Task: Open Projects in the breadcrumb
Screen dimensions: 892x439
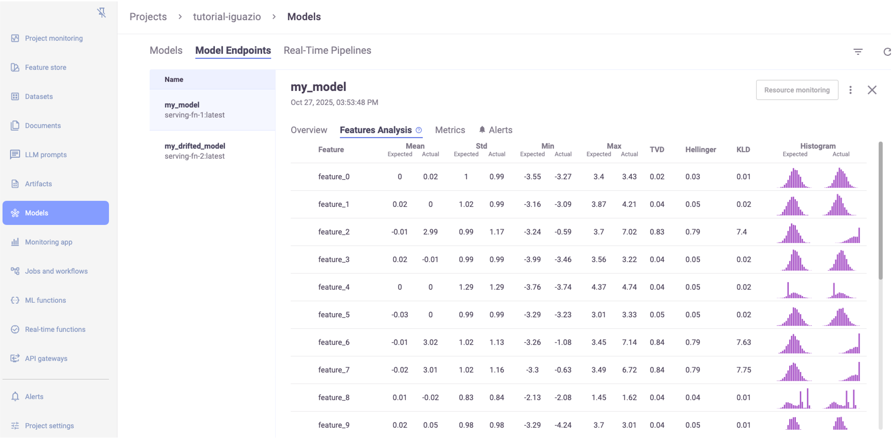Action: click(148, 16)
